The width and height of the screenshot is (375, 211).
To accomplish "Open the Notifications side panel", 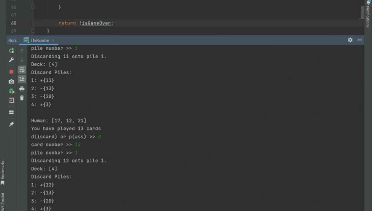I will (368, 14).
